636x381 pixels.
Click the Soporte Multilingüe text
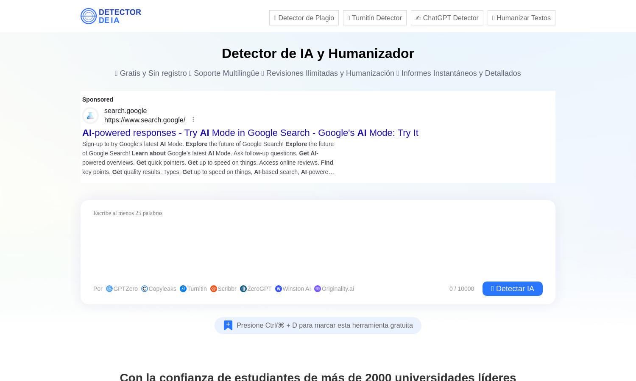pos(226,73)
